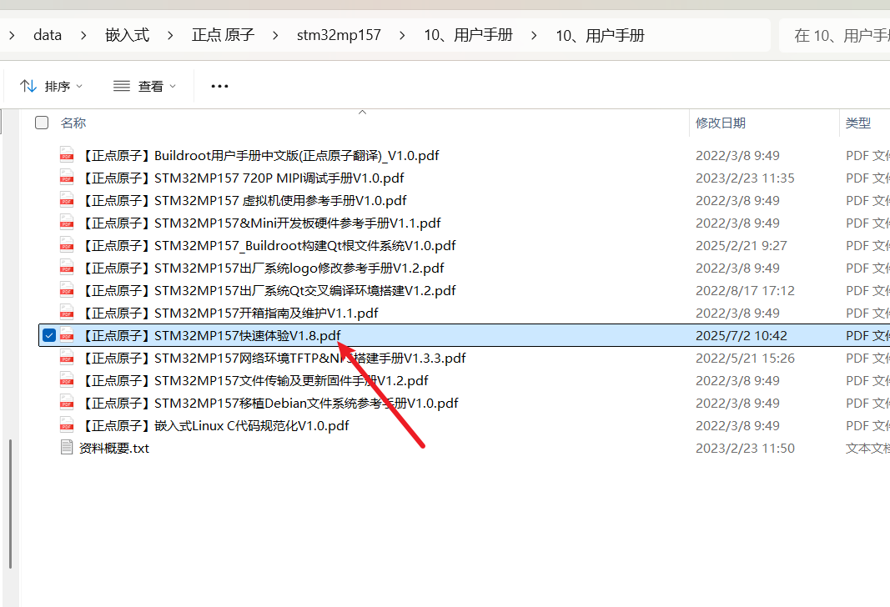Click modified date 2025/7/2 10:42
This screenshot has width=890, height=607.
(x=742, y=335)
